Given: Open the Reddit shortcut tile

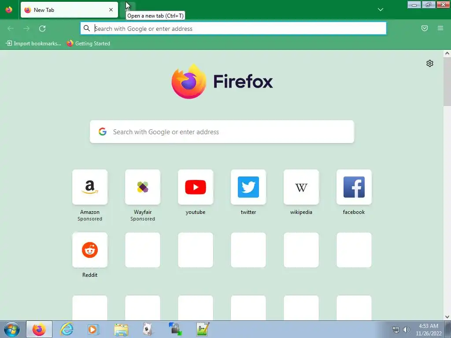Looking at the screenshot, I should [90, 250].
